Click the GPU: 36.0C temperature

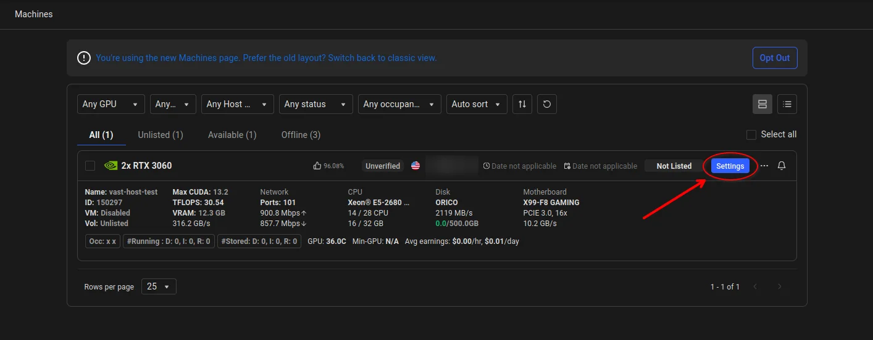(327, 241)
